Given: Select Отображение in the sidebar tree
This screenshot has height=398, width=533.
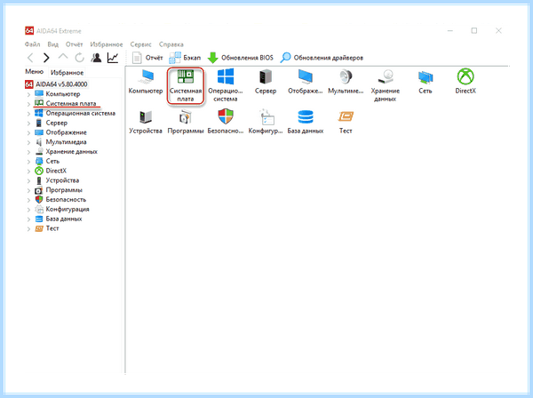Looking at the screenshot, I should coord(60,132).
